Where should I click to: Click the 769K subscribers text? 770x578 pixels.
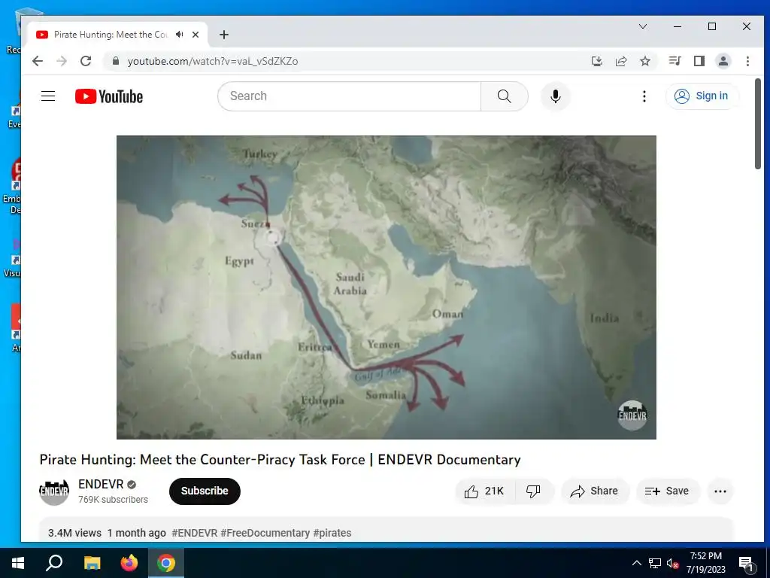tap(113, 500)
